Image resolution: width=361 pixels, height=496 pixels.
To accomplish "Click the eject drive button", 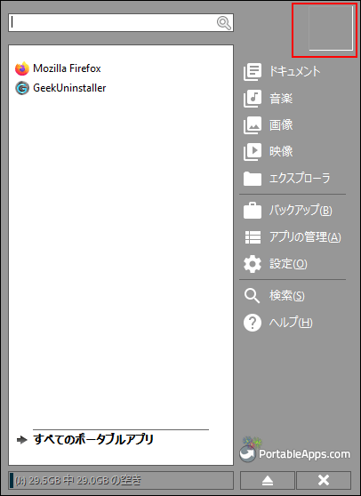I will click(x=268, y=481).
